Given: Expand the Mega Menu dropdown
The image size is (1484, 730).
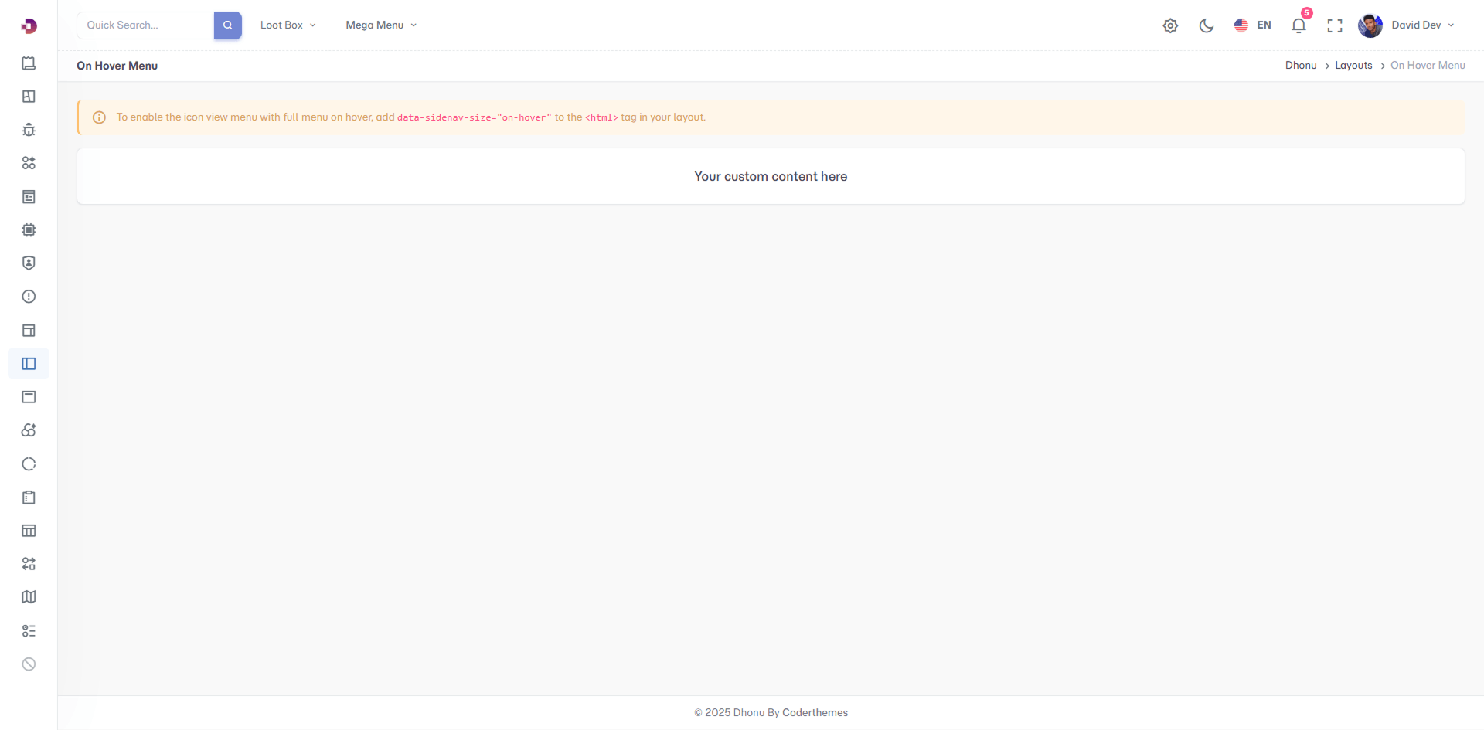Looking at the screenshot, I should [x=381, y=25].
